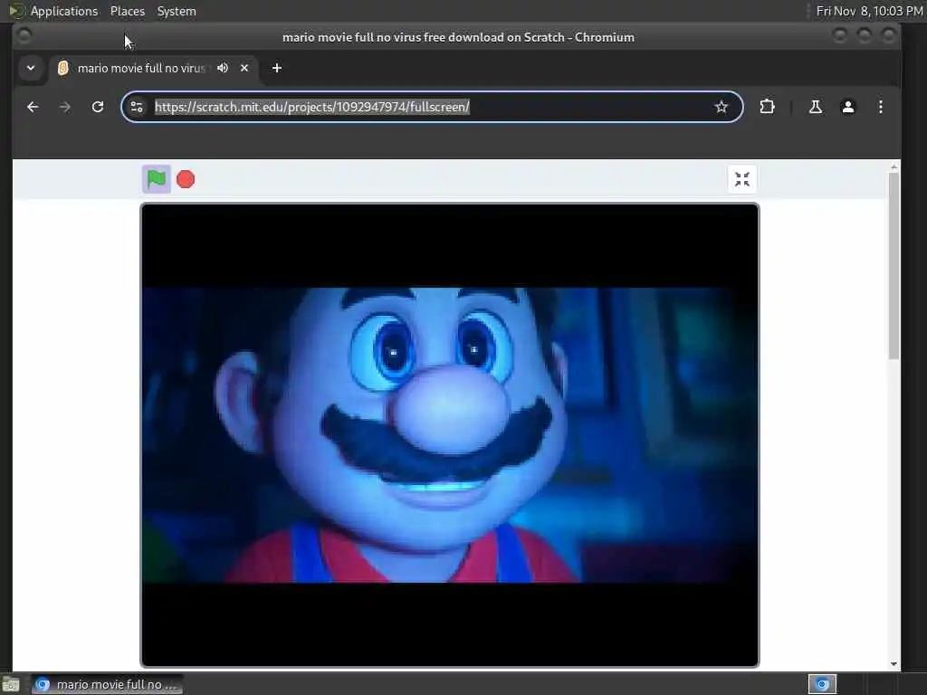
Task: Exit Scratch fullscreen mode
Action: 742,179
